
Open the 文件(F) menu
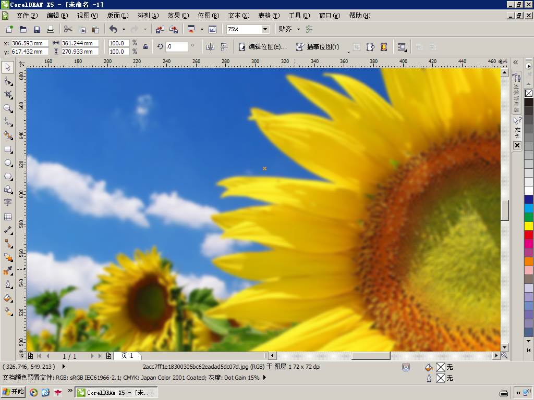(27, 16)
